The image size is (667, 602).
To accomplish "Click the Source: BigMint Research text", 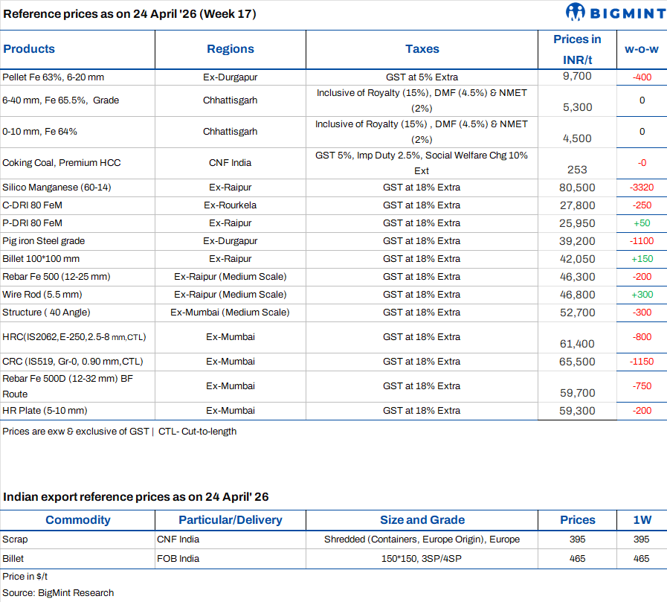I will pyautogui.click(x=58, y=593).
